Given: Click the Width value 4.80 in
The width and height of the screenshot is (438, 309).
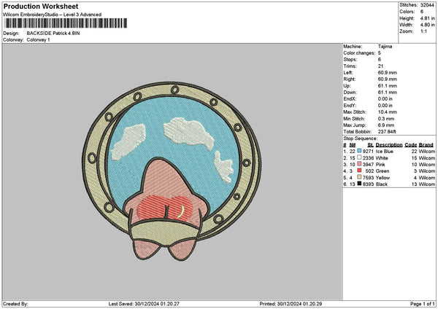Looking at the screenshot, I should point(427,25).
